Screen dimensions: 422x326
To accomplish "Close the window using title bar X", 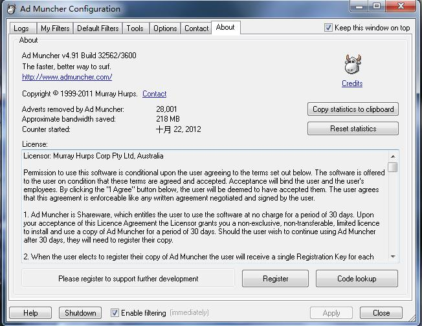I will click(401, 6).
